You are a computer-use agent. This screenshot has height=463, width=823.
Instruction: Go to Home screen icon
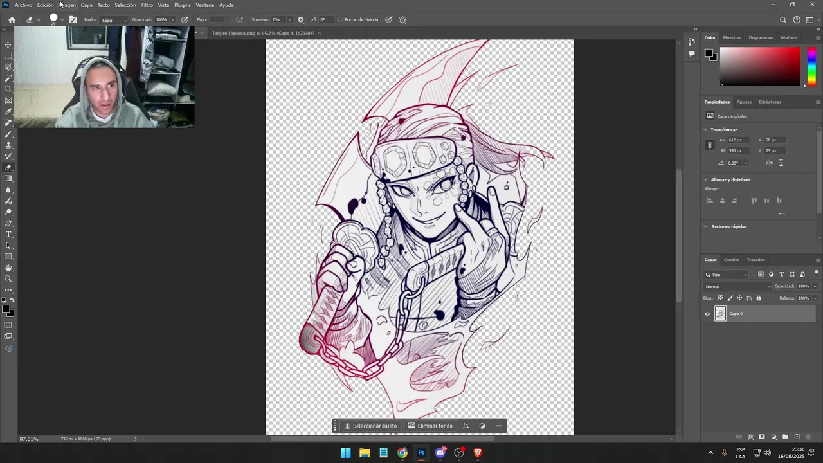[12, 19]
